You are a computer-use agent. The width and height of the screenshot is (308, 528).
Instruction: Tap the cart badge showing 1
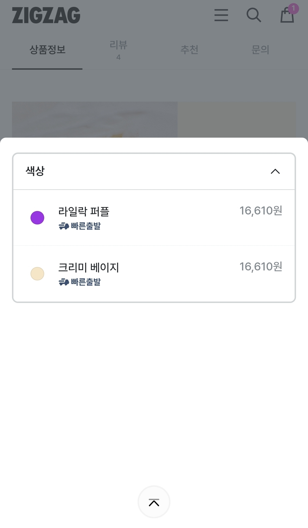coord(293,9)
